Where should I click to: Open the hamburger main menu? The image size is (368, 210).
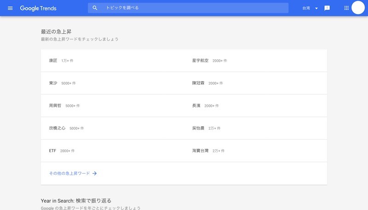tap(10, 8)
